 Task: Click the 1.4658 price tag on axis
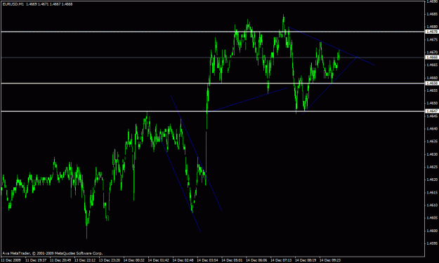(431, 83)
